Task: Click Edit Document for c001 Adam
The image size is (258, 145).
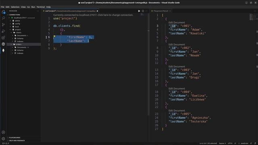Action: [x=177, y=23]
